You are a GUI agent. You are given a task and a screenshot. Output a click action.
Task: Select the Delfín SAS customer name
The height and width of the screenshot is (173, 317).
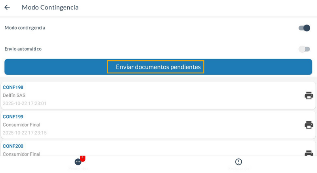coord(14,95)
